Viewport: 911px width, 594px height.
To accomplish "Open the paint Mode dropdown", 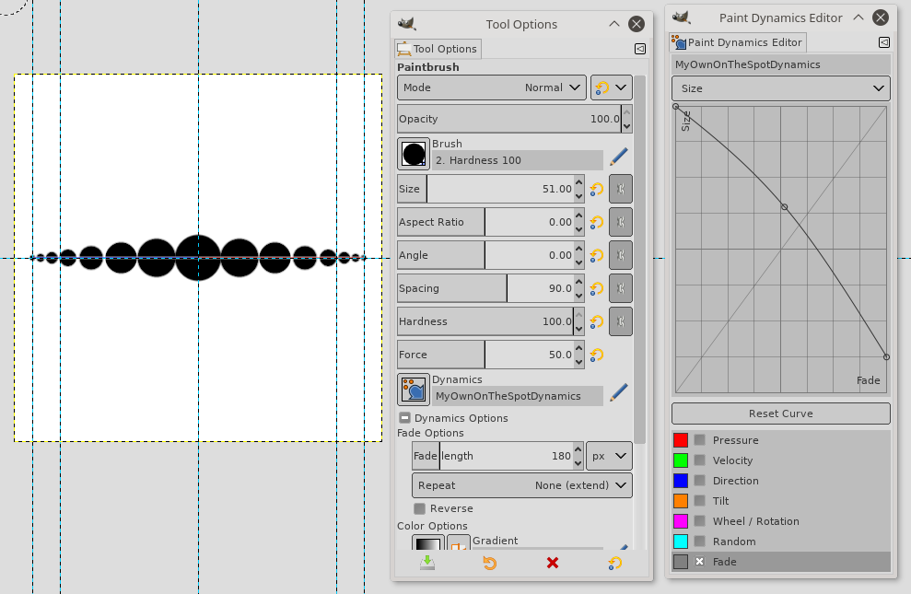I will tap(492, 87).
